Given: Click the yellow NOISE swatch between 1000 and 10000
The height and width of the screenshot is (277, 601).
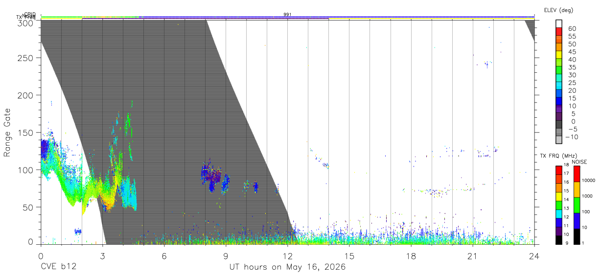Looking at the screenshot, I should 577,189.
